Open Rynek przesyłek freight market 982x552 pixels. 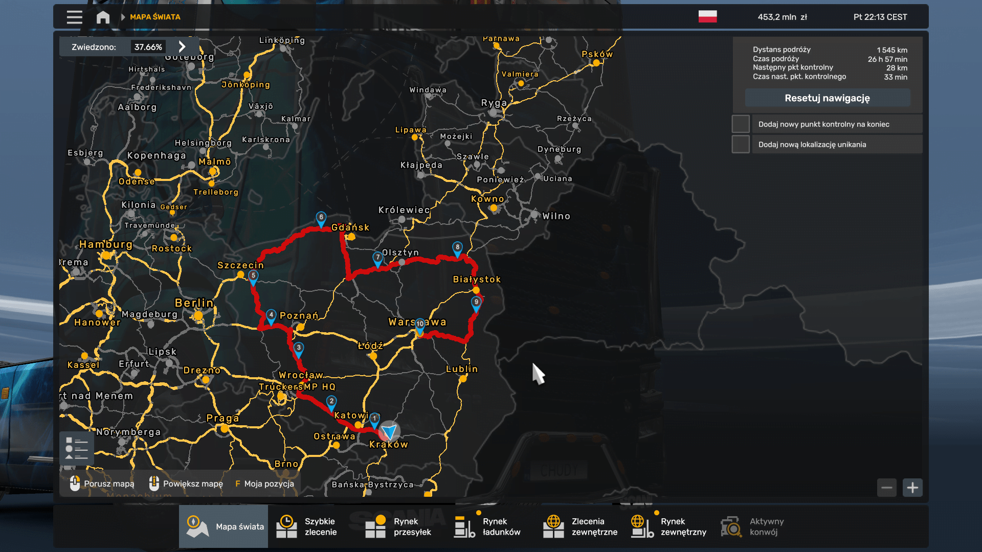398,526
